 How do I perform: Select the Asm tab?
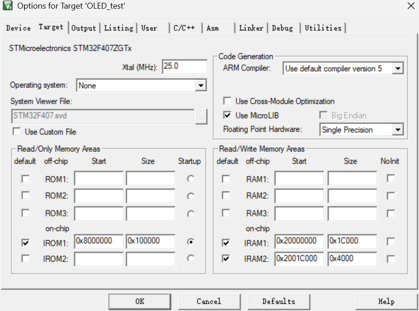click(218, 28)
